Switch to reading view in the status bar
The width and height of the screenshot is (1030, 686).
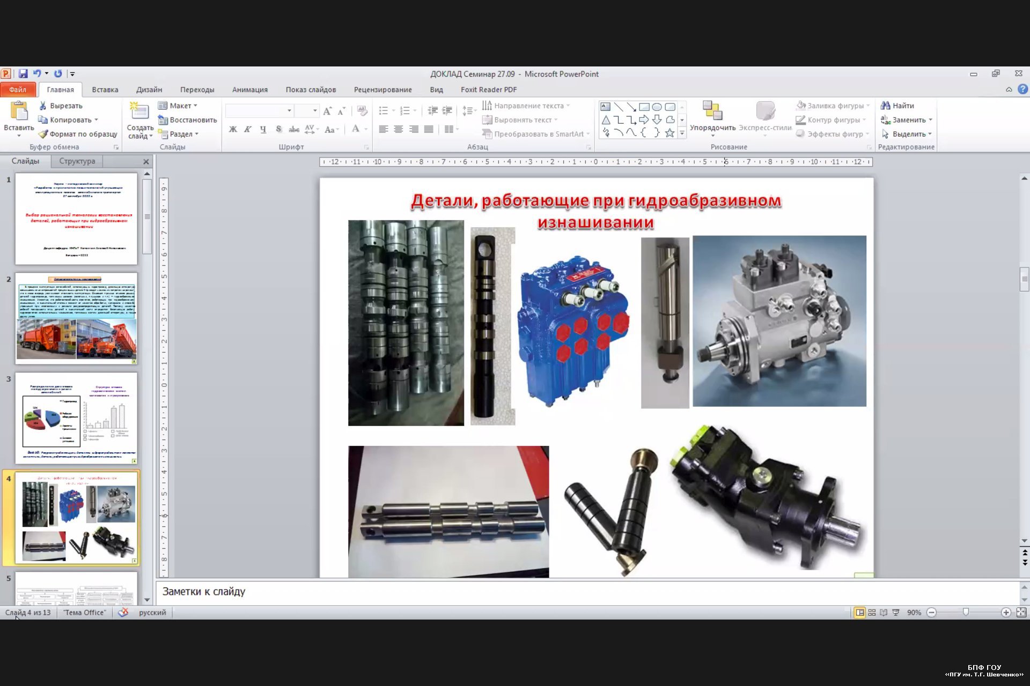pyautogui.click(x=884, y=613)
